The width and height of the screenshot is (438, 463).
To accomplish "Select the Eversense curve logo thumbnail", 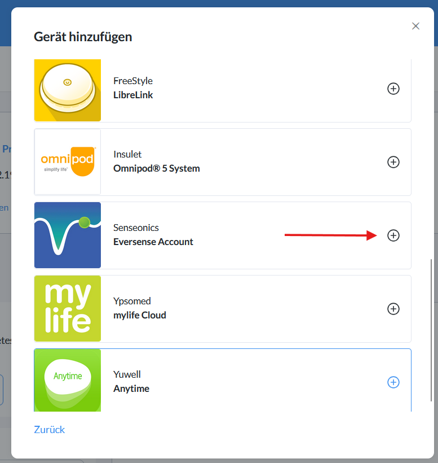I will point(68,235).
